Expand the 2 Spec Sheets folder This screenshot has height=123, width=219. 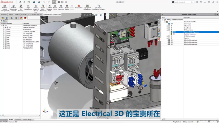[x=167, y=28]
